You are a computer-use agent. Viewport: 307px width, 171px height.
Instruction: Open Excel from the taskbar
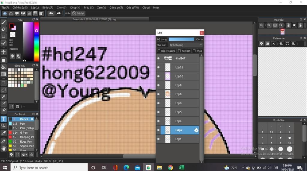click(181, 168)
